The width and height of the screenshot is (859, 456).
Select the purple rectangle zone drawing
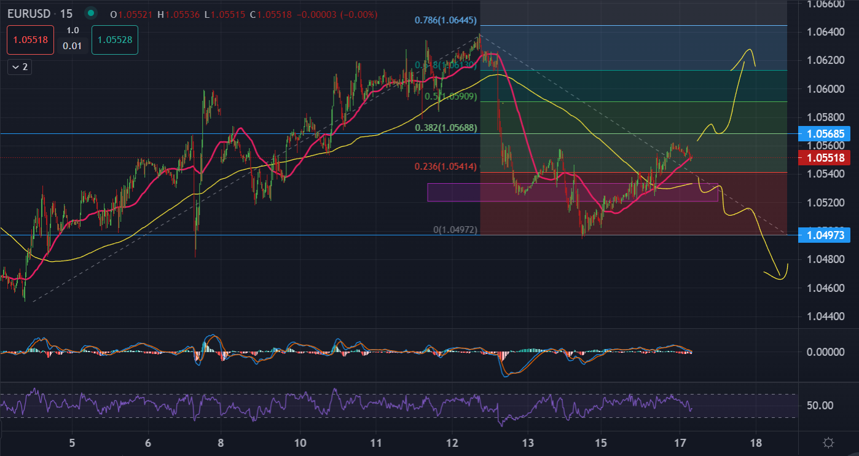tap(571, 192)
